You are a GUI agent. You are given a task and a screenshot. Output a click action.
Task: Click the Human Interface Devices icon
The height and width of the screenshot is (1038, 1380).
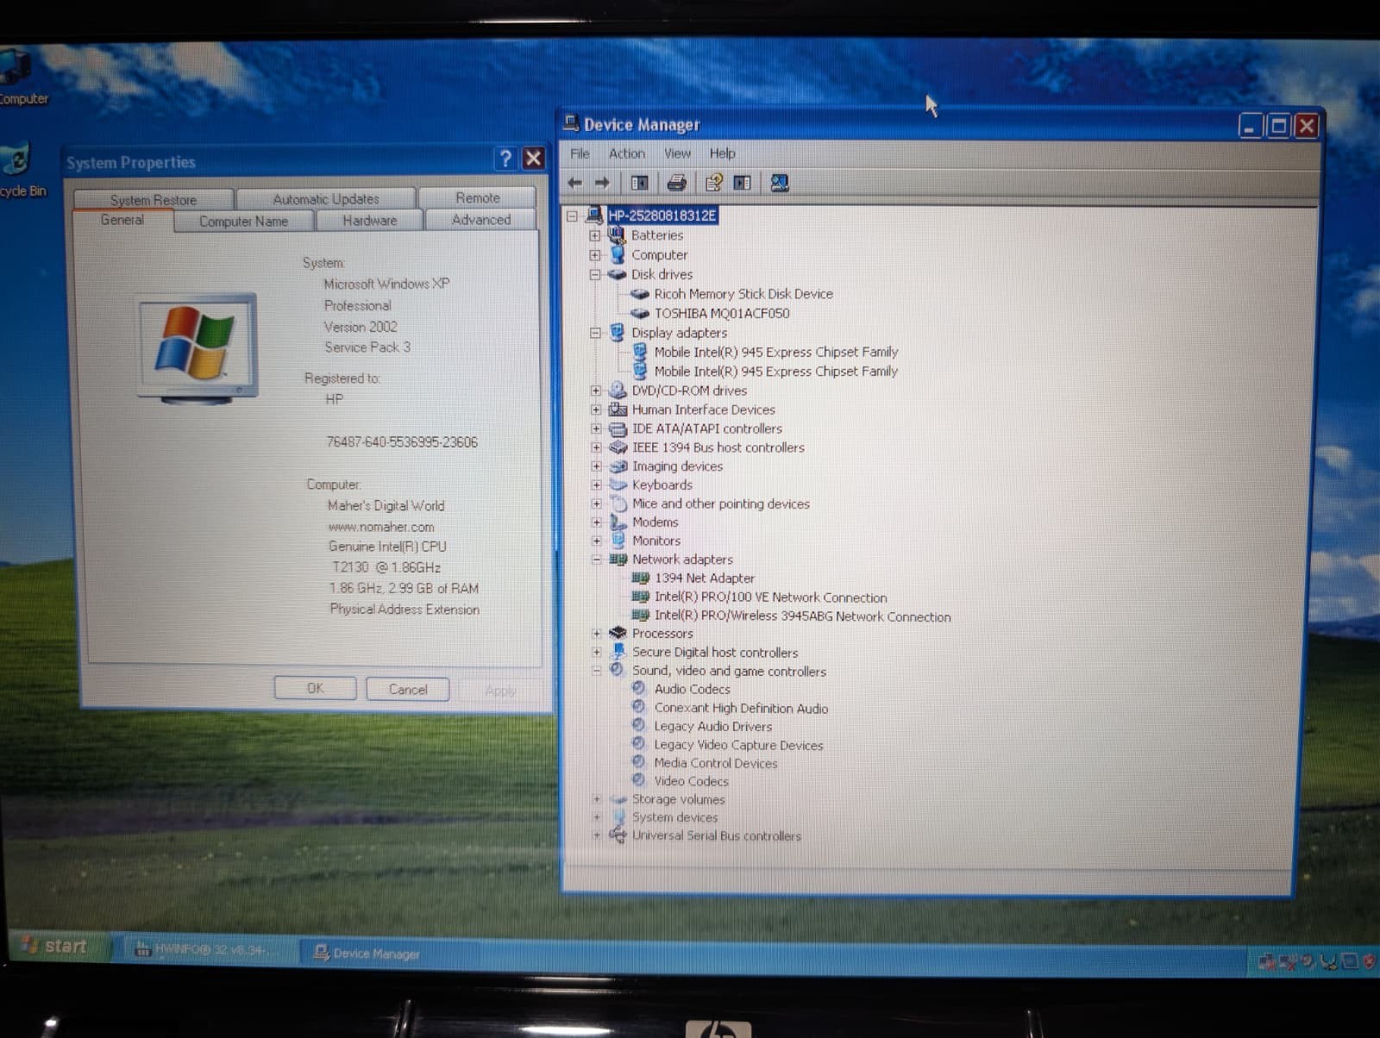[618, 410]
